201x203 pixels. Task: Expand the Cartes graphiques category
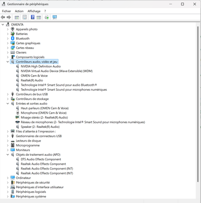coord(8,43)
